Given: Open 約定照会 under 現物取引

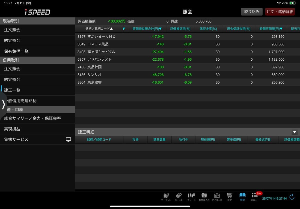Looking at the screenshot, I should coord(37,41).
